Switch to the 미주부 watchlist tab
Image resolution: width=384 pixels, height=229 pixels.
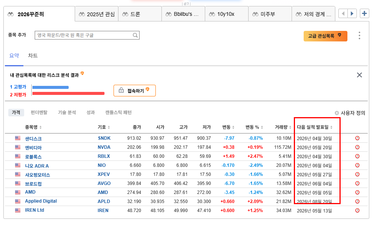point(270,14)
